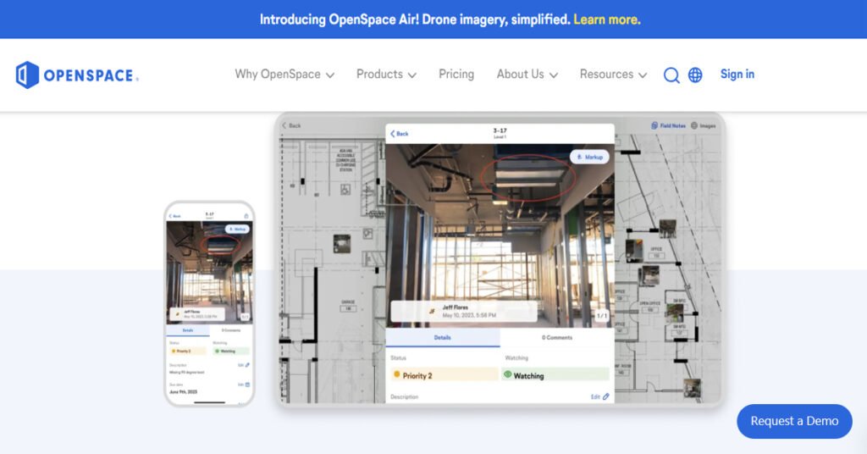Click the Markup button on phone screen
The width and height of the screenshot is (867, 454).
point(237,229)
